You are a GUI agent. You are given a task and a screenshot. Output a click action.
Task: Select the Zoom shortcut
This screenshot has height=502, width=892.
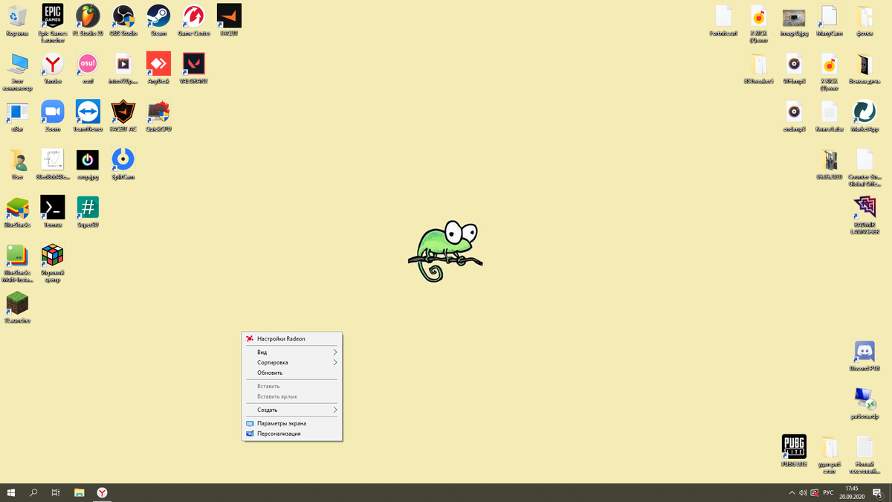[52, 116]
